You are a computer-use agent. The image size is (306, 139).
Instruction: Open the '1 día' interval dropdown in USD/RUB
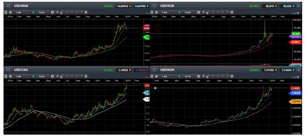168,12
